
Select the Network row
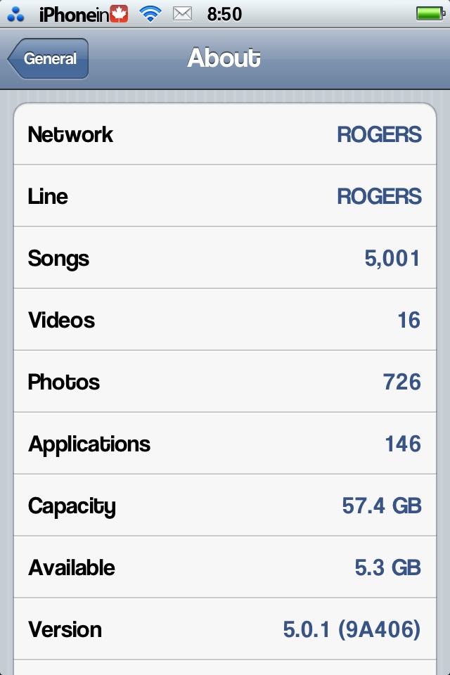pos(225,134)
